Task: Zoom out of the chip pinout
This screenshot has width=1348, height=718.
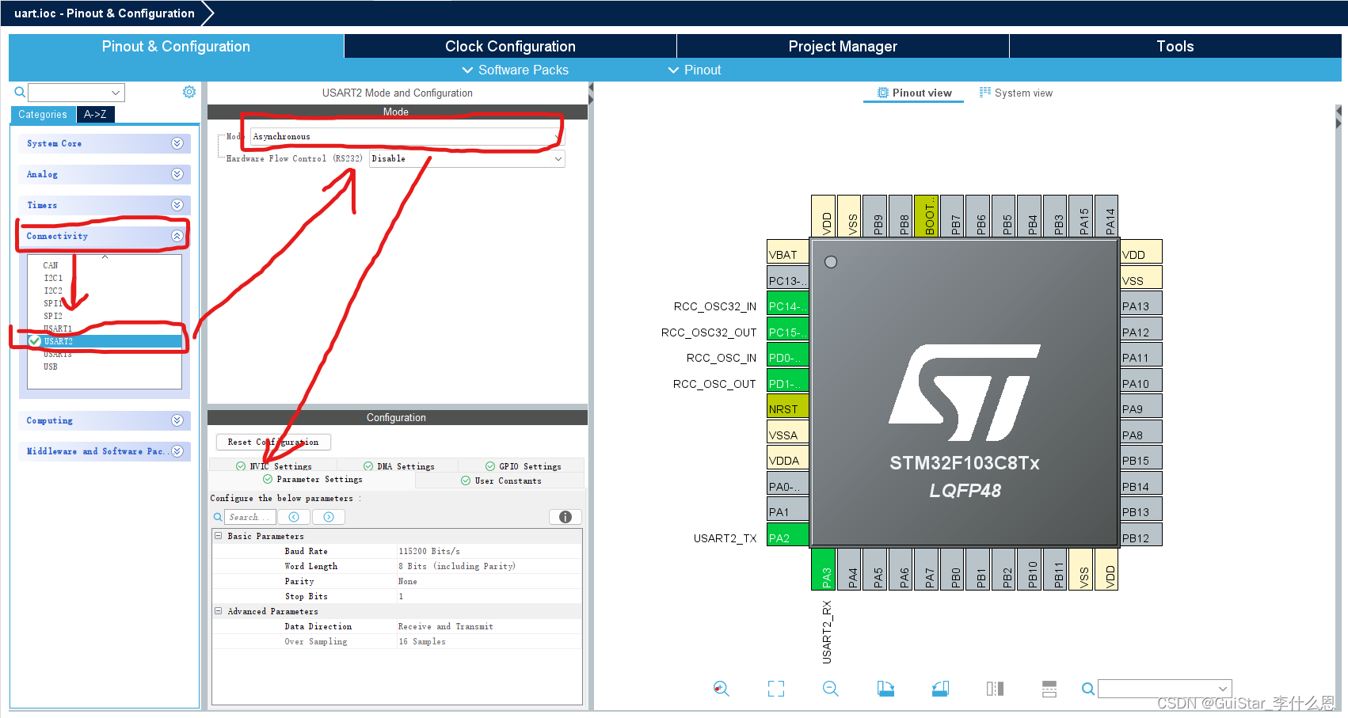Action: 830,689
